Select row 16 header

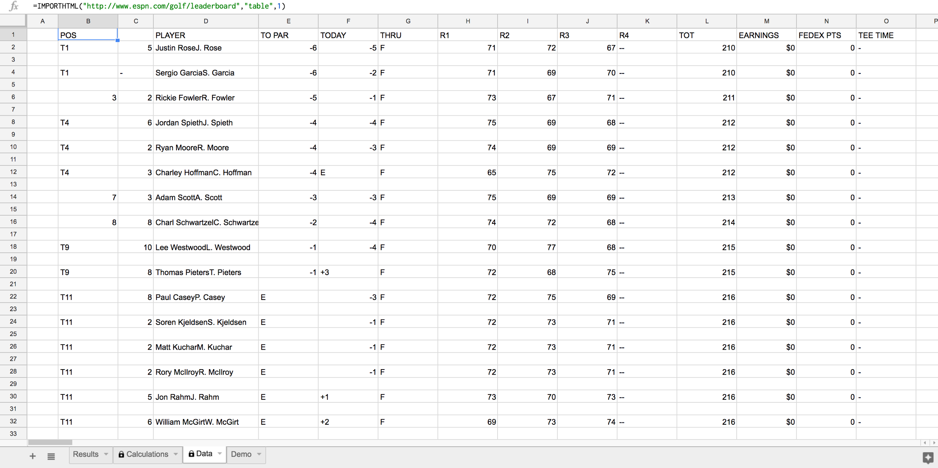pyautogui.click(x=13, y=222)
